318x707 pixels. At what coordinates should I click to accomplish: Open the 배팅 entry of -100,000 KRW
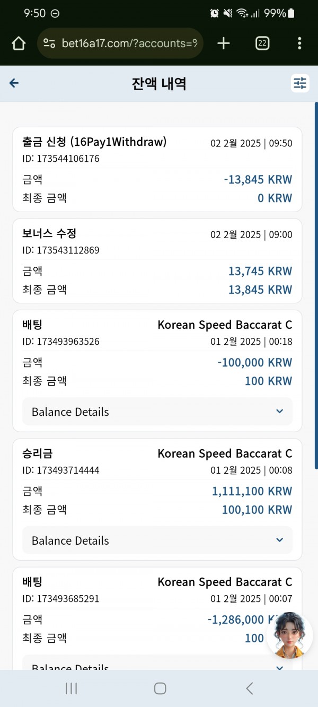click(x=157, y=371)
